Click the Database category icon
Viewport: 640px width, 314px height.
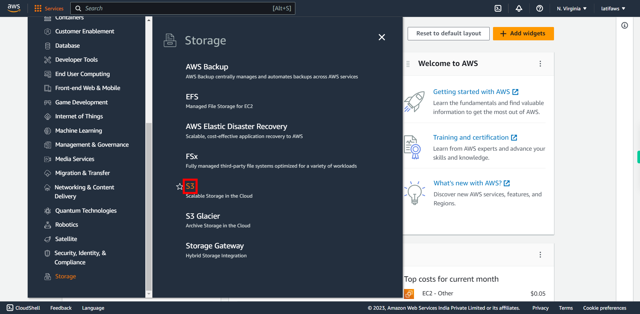click(48, 46)
